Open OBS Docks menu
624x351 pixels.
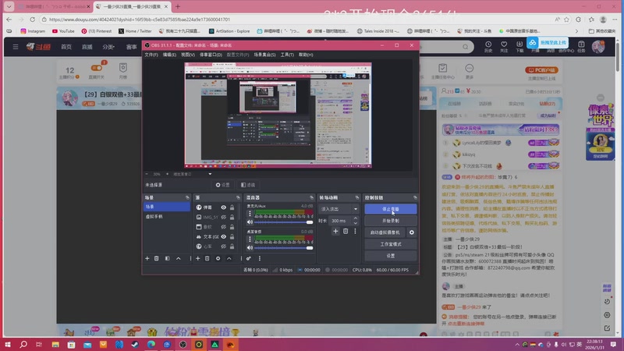pos(211,55)
